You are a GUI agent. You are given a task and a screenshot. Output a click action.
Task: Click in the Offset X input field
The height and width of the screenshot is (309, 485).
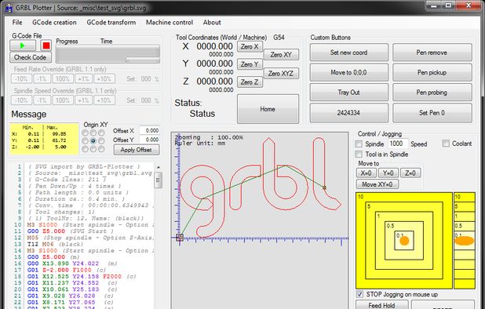(x=149, y=131)
